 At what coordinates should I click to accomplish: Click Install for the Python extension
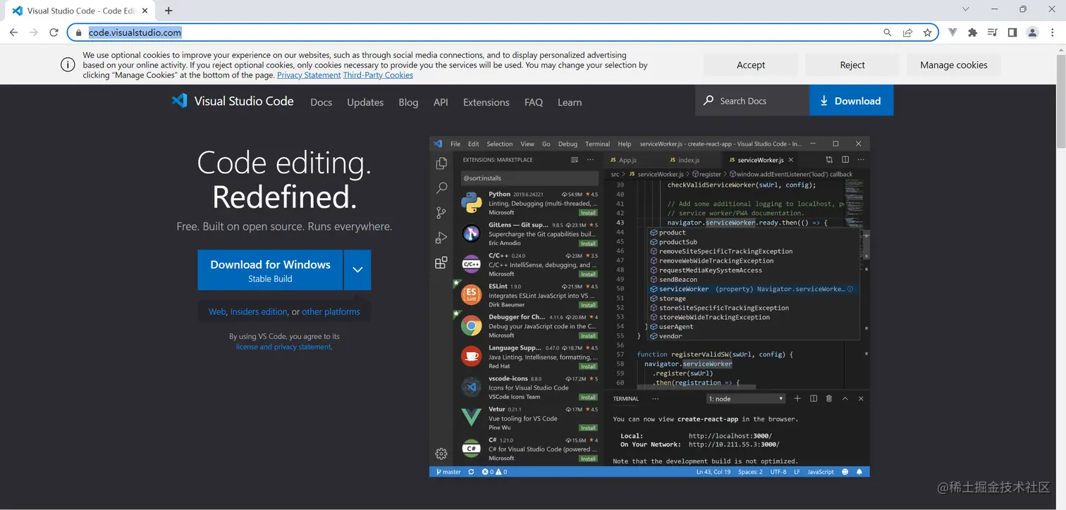coord(588,213)
